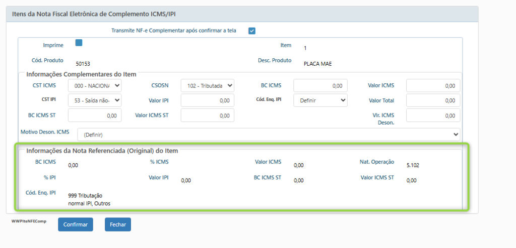Open the CST IPI dropdown
This screenshot has height=248, width=516.
tap(95, 100)
